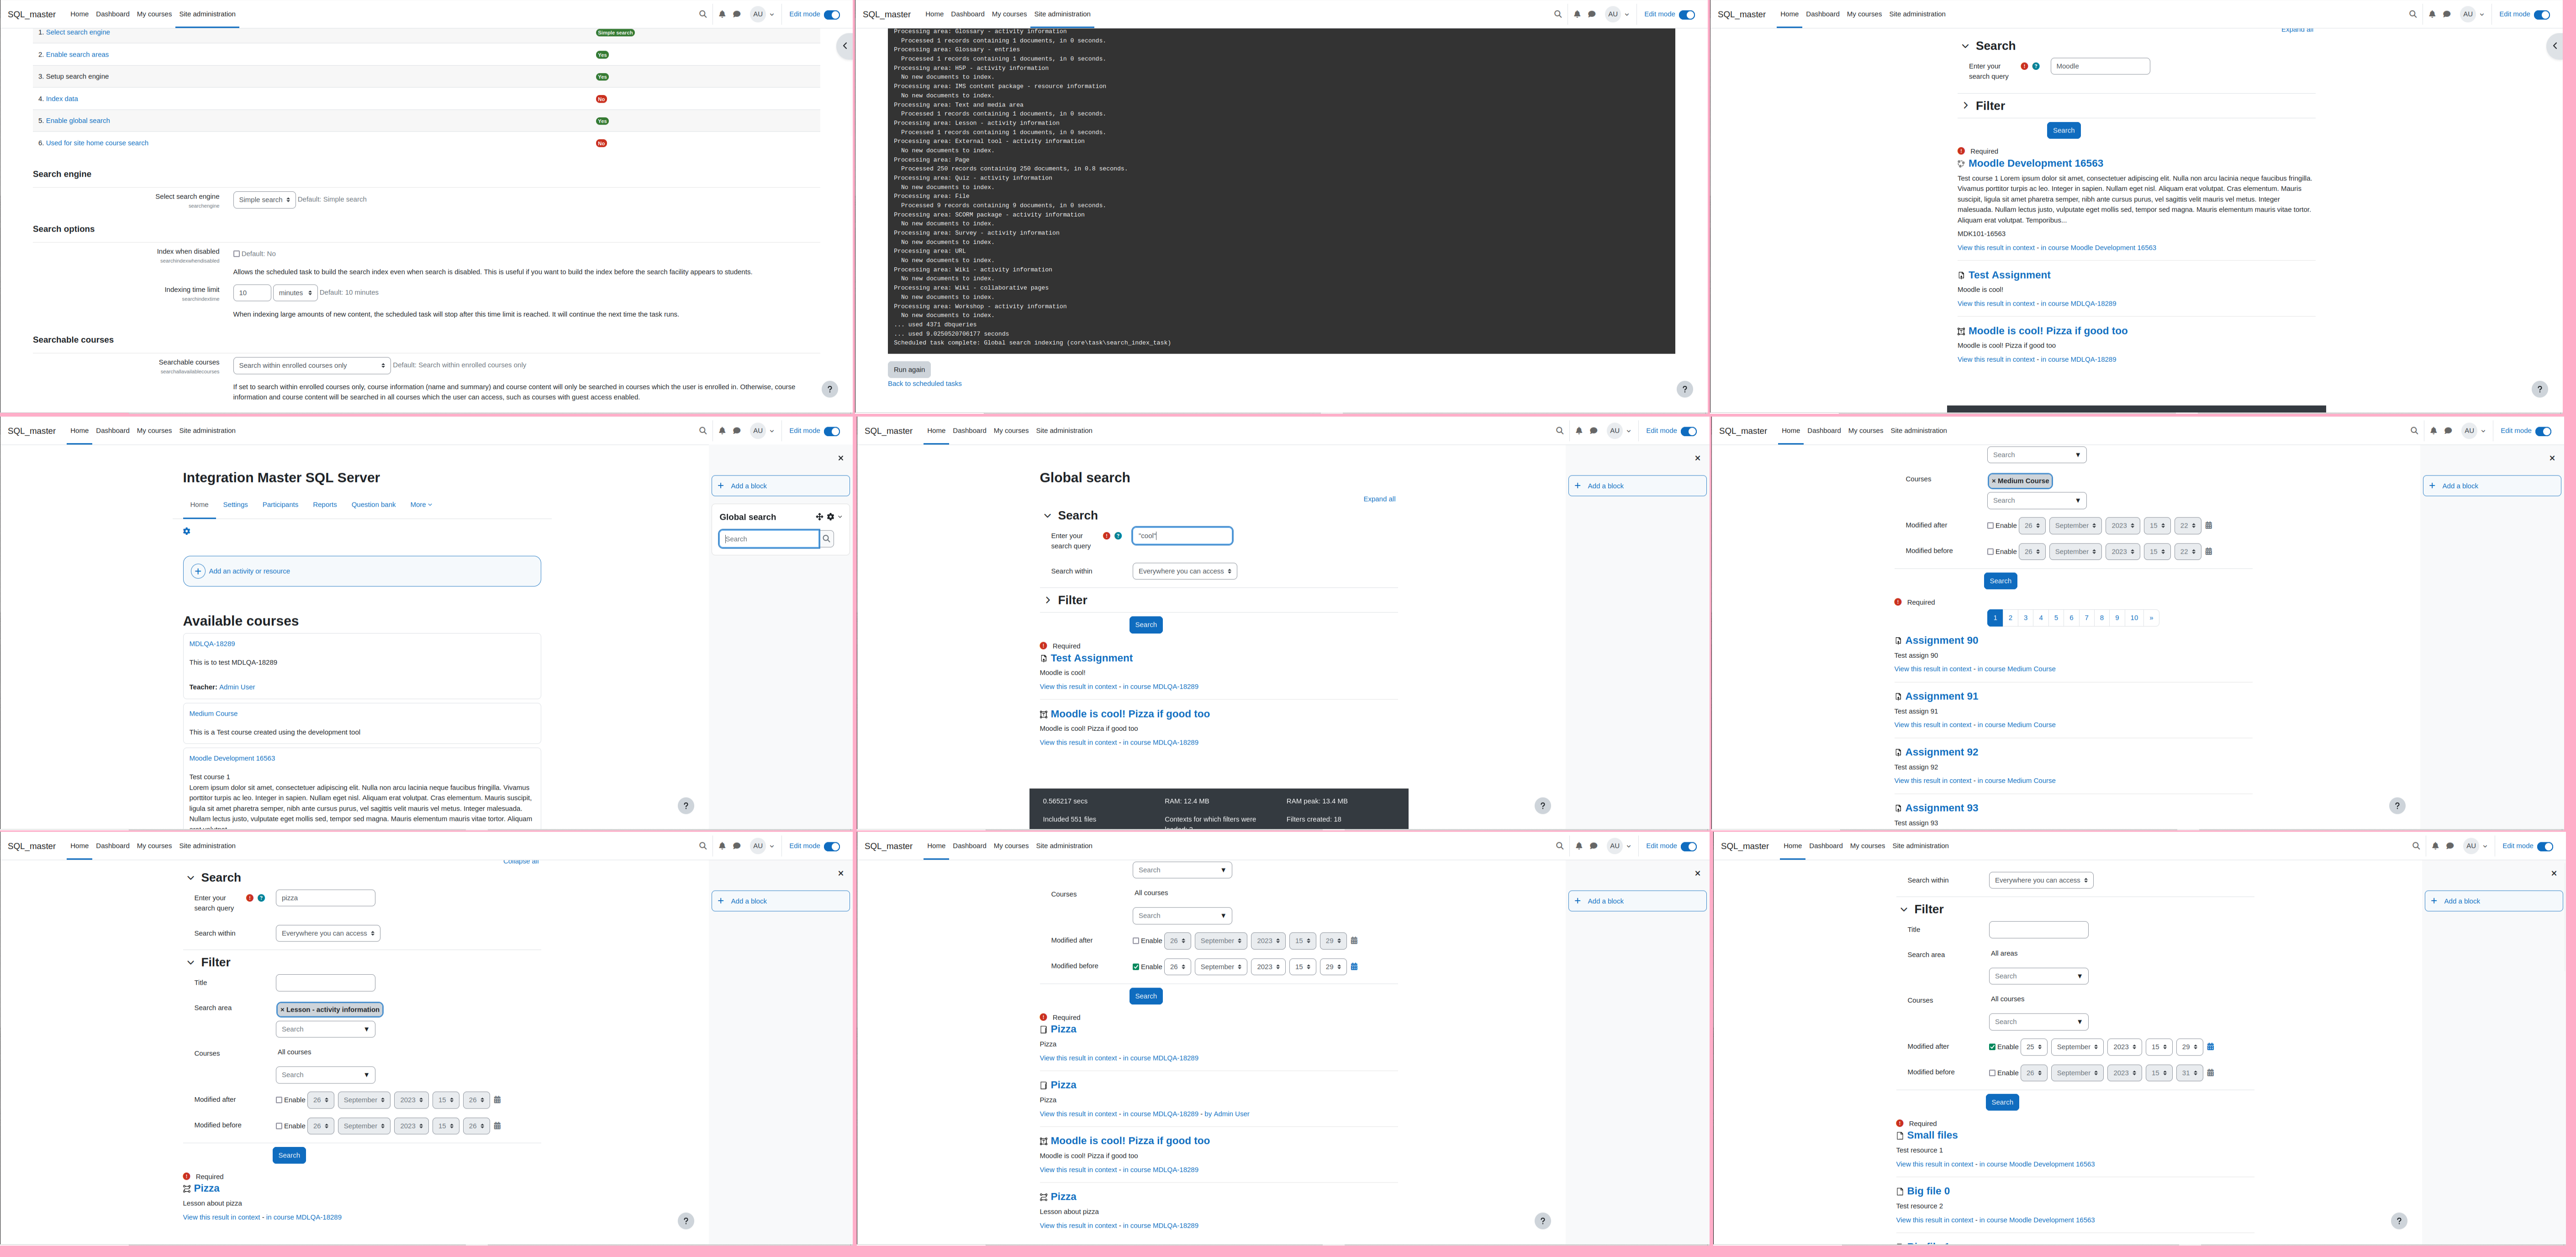Image resolution: width=2576 pixels, height=1257 pixels.
Task: Click the lesson icon beside Pizza on the Lesson-filtered page
Action: point(187,1189)
